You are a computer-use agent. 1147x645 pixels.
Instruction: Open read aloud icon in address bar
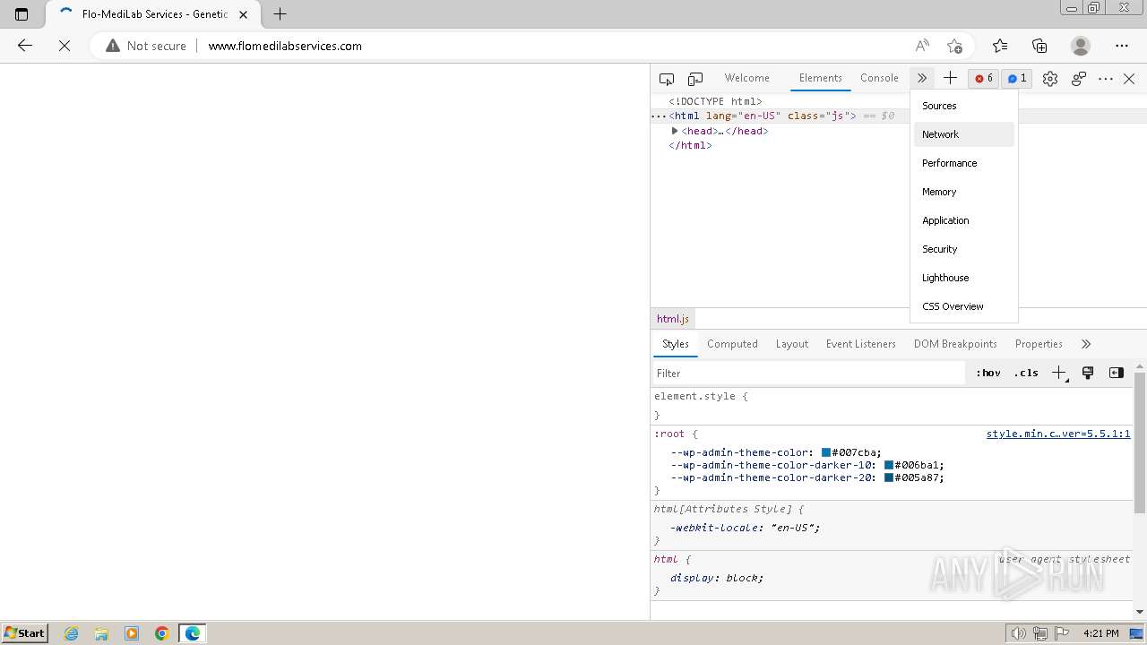click(x=922, y=46)
